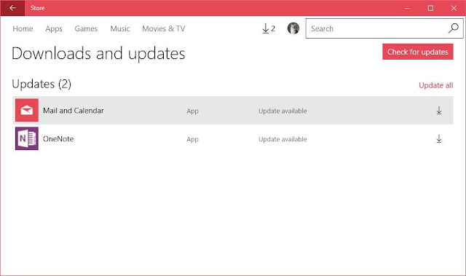Open the Movies & TV tab
The height and width of the screenshot is (276, 466).
(163, 29)
